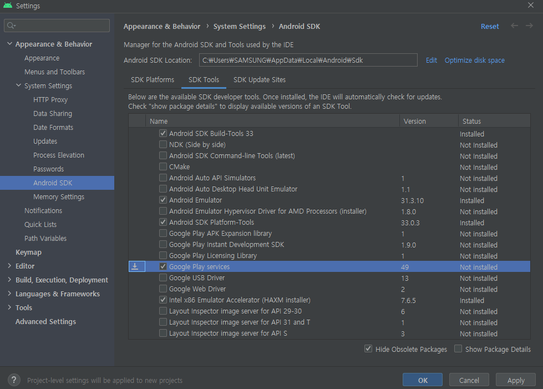This screenshot has width=543, height=389.
Task: Open Memory Settings page
Action: [x=59, y=196]
